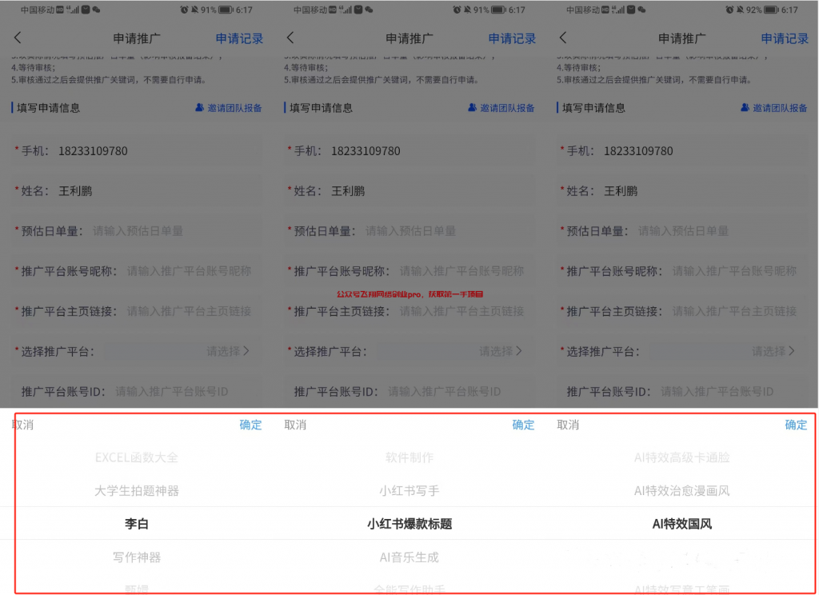Select 李白 in the left picker wheel
This screenshot has height=595, width=819.
[x=136, y=523]
